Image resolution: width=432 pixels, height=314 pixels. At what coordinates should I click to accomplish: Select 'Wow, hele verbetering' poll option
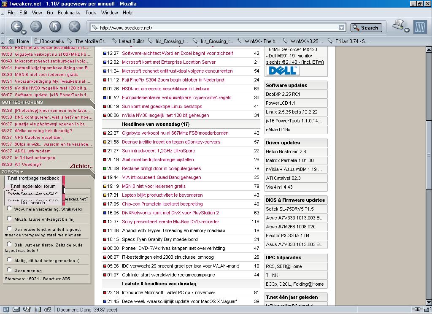point(9,208)
